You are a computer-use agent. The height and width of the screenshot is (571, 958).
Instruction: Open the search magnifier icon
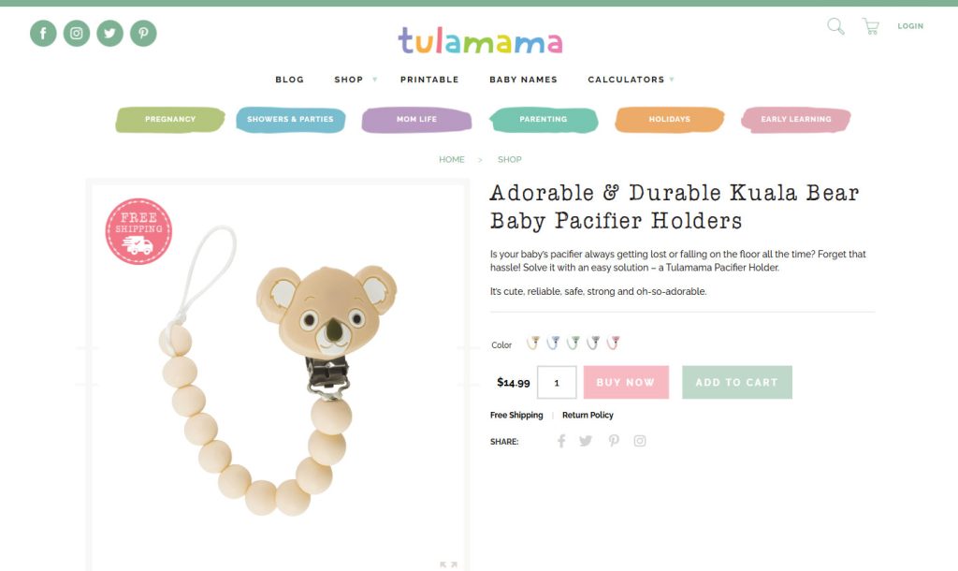click(835, 26)
